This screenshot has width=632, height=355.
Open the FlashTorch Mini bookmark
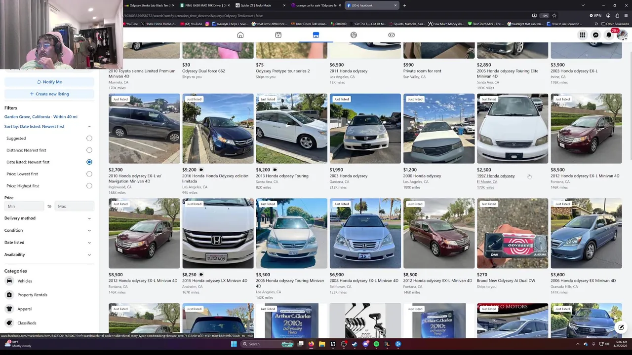[x=485, y=24]
